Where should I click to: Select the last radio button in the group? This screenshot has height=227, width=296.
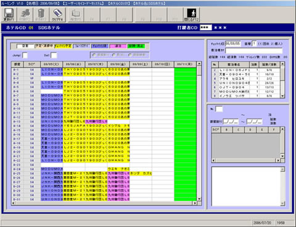(x=130, y=55)
